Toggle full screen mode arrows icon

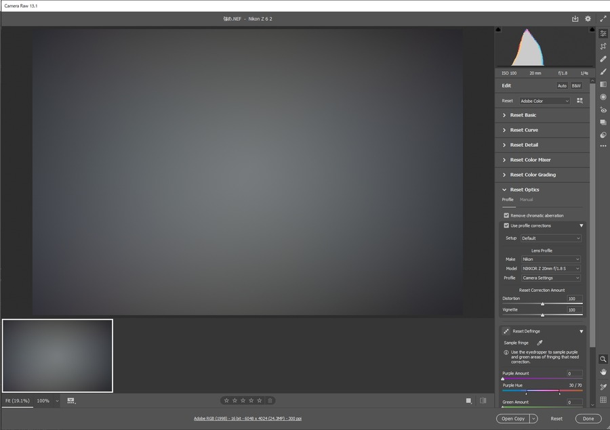[x=603, y=19]
